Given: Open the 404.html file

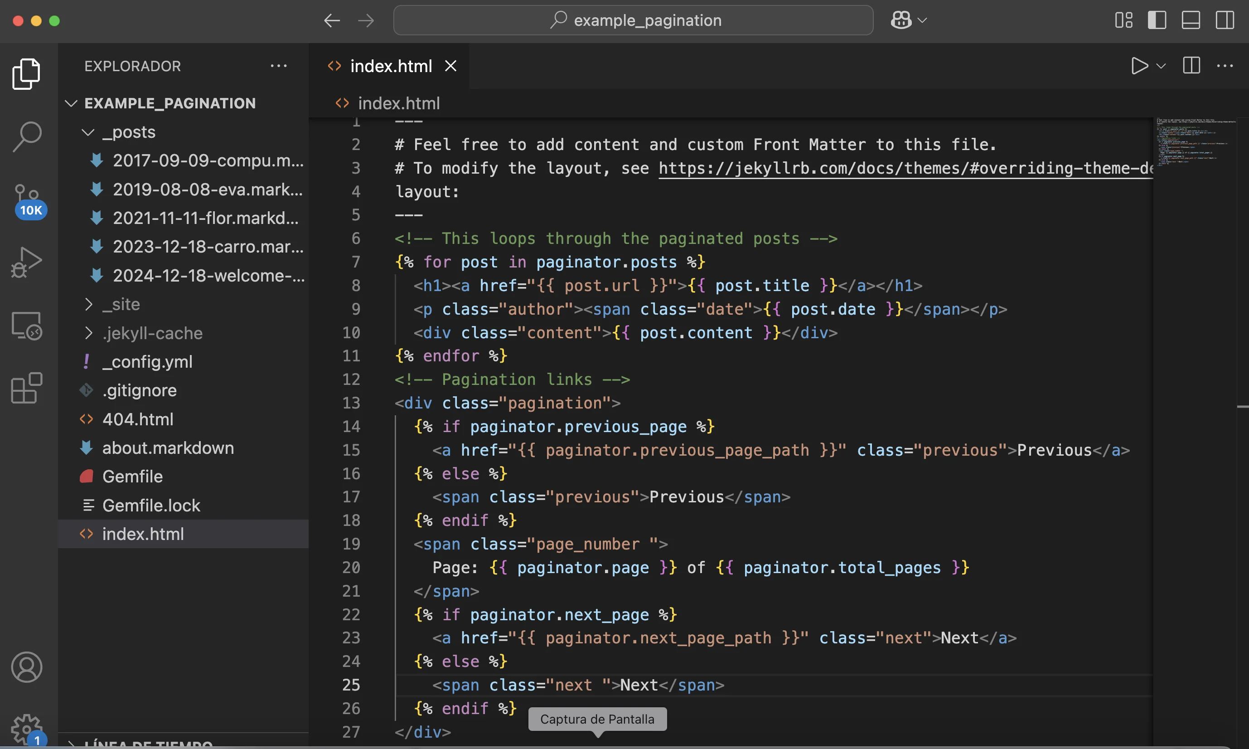Looking at the screenshot, I should (x=184, y=419).
